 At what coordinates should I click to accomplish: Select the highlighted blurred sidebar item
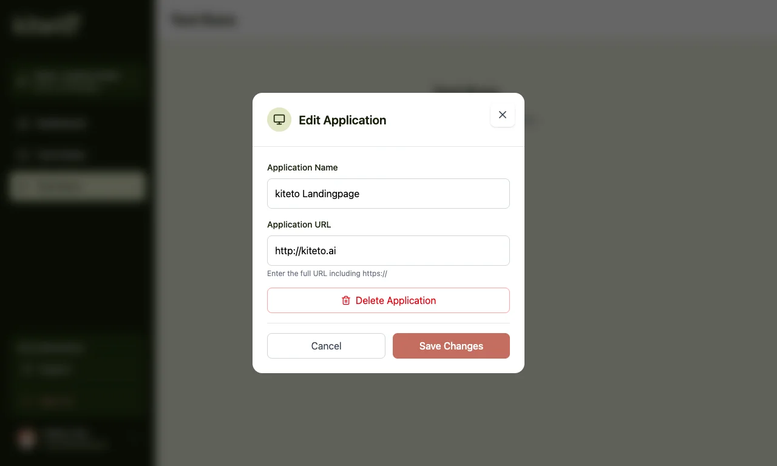click(x=76, y=187)
